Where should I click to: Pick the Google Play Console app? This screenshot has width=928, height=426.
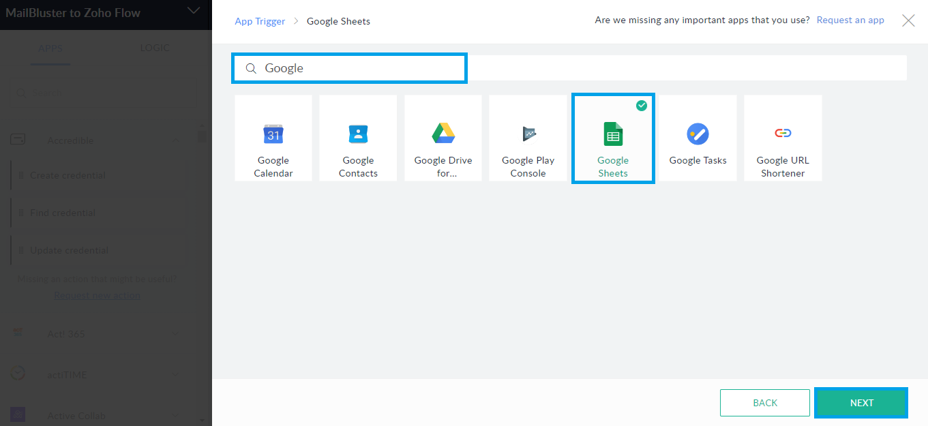coord(528,138)
